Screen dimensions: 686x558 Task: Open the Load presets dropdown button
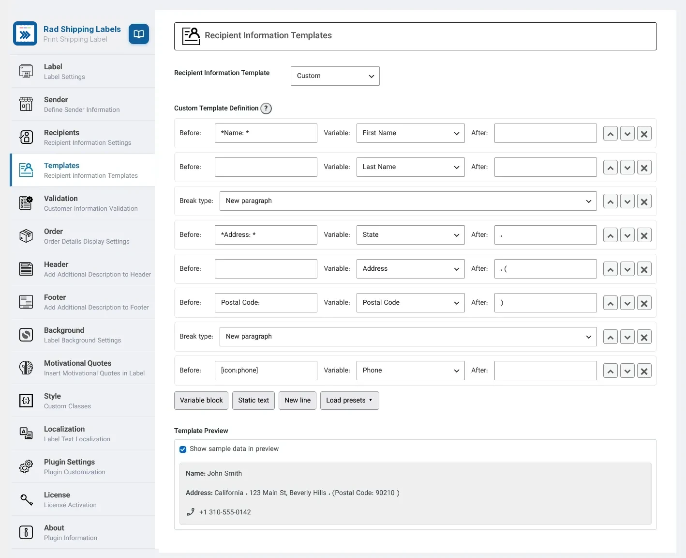[349, 401]
